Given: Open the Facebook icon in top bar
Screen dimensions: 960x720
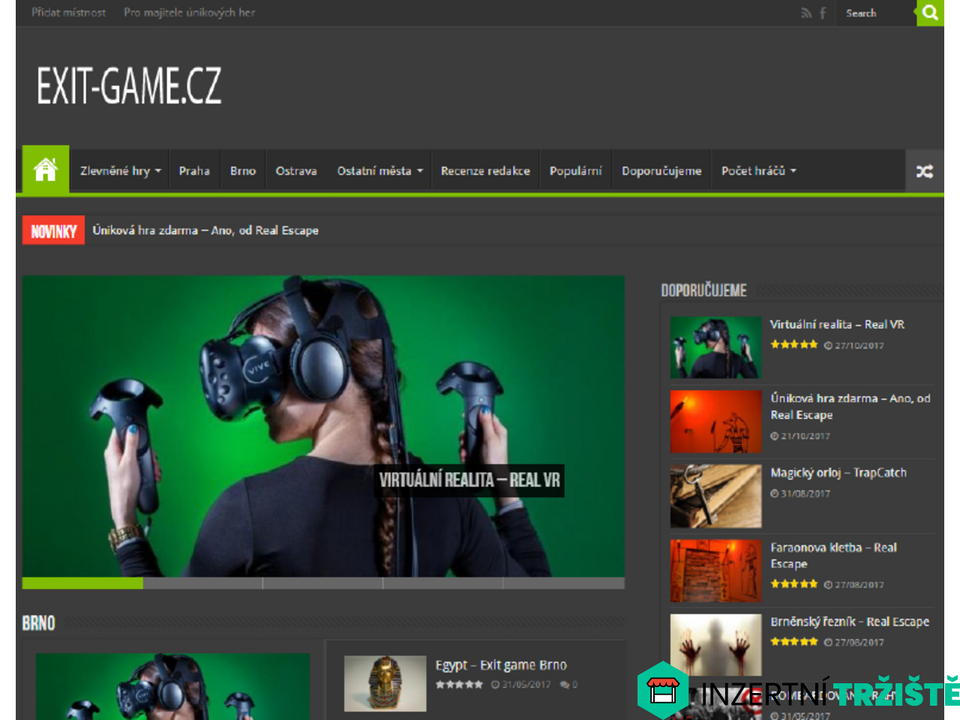Looking at the screenshot, I should click(823, 13).
